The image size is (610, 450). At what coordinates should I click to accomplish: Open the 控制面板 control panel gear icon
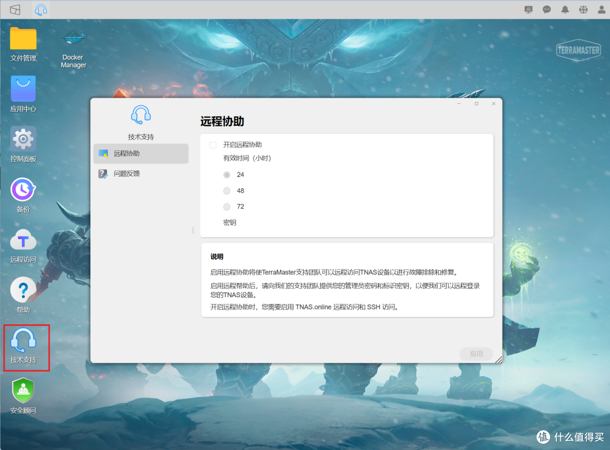[x=23, y=144]
